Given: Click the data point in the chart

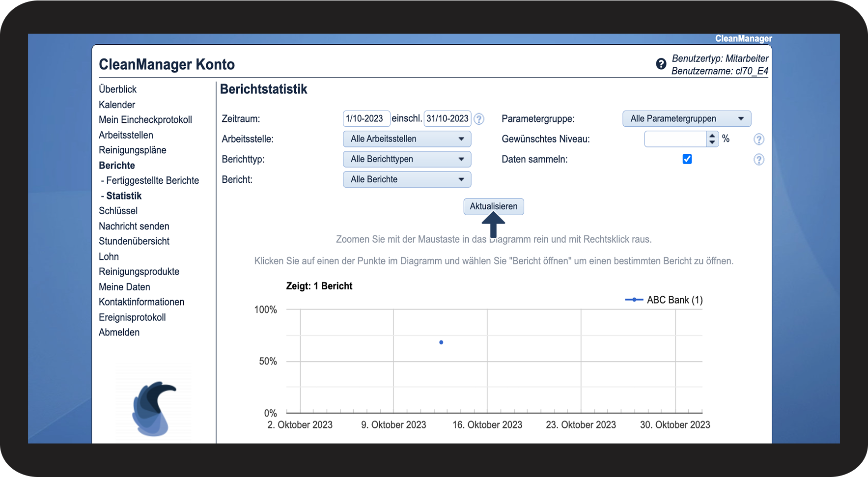Looking at the screenshot, I should coord(441,342).
